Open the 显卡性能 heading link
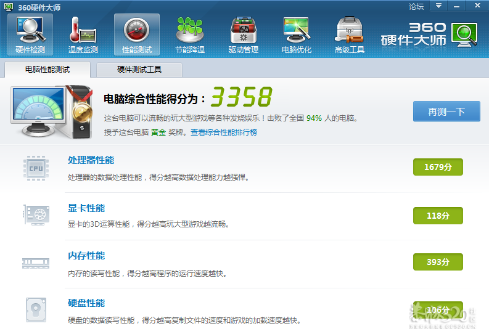 (86, 208)
